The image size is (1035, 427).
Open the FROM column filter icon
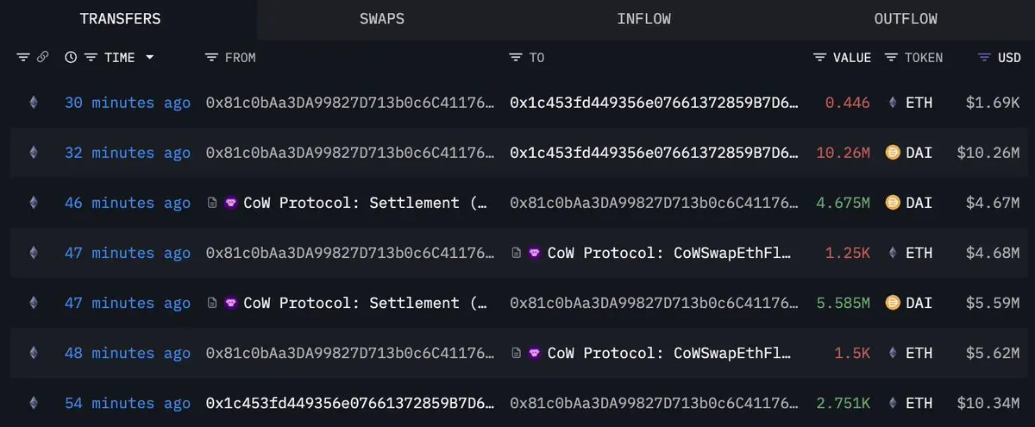211,57
